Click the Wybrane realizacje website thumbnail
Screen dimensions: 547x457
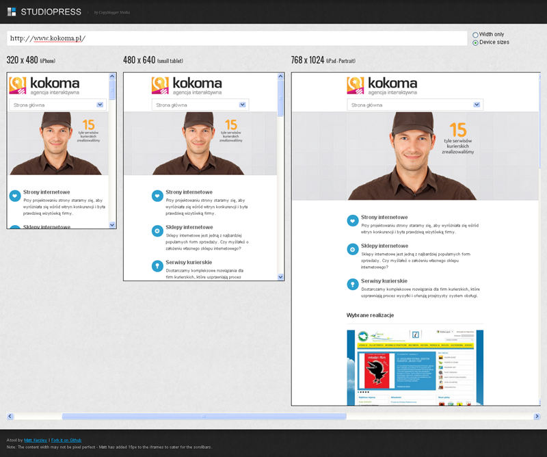tap(415, 367)
